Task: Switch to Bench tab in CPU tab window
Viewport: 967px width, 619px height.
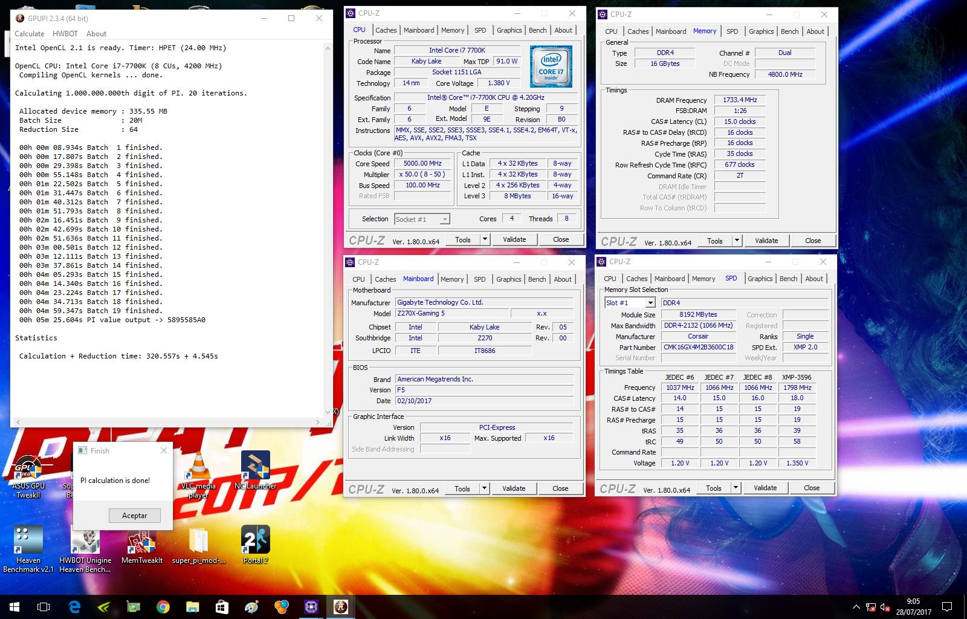Action: [537, 30]
